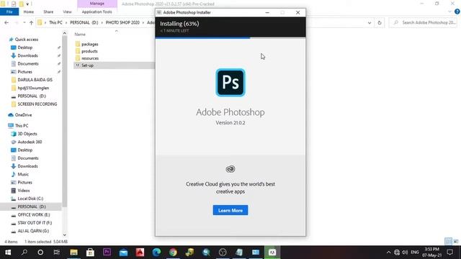Open Task View on taskbar
Viewport: 461px width, 259px height.
[56, 253]
